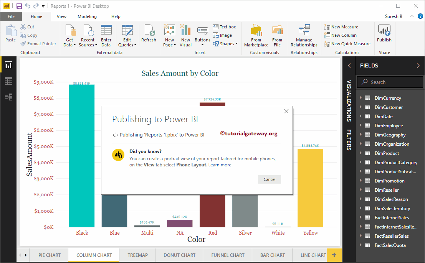The width and height of the screenshot is (425, 263).
Task: Click New Quick Measure
Action: coord(347,44)
